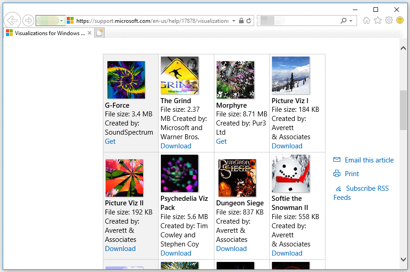Open the Tools gear icon
410x272 pixels.
(x=389, y=20)
